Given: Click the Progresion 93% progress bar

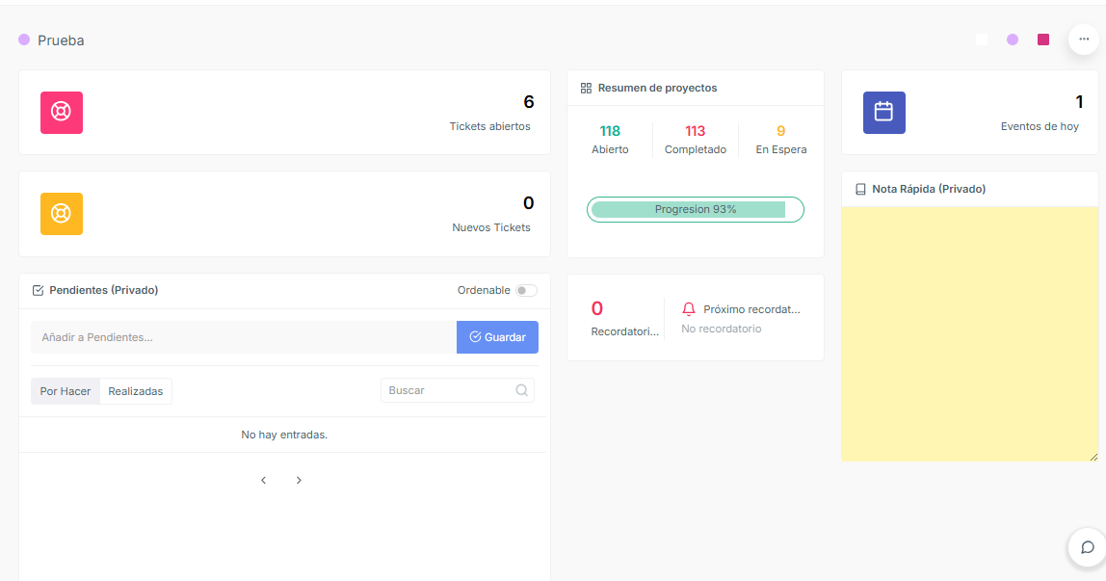Looking at the screenshot, I should click(696, 209).
